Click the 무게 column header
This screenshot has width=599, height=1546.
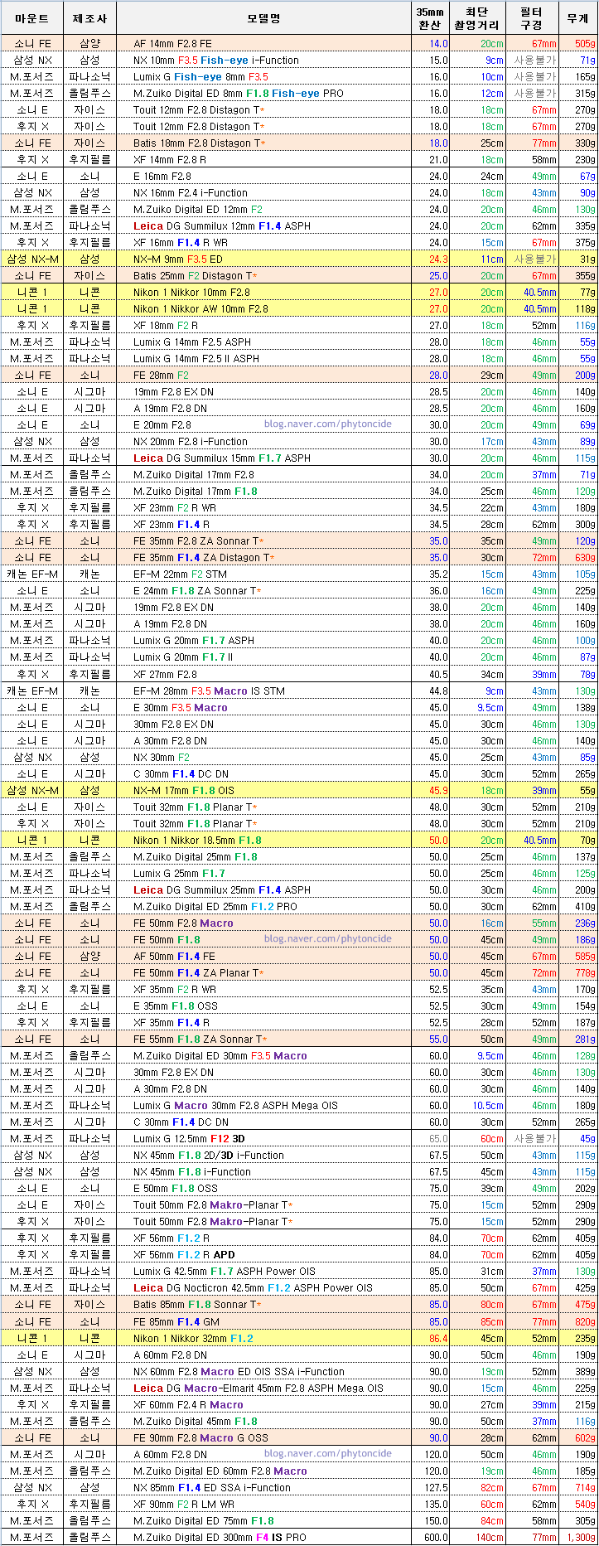pos(577,17)
